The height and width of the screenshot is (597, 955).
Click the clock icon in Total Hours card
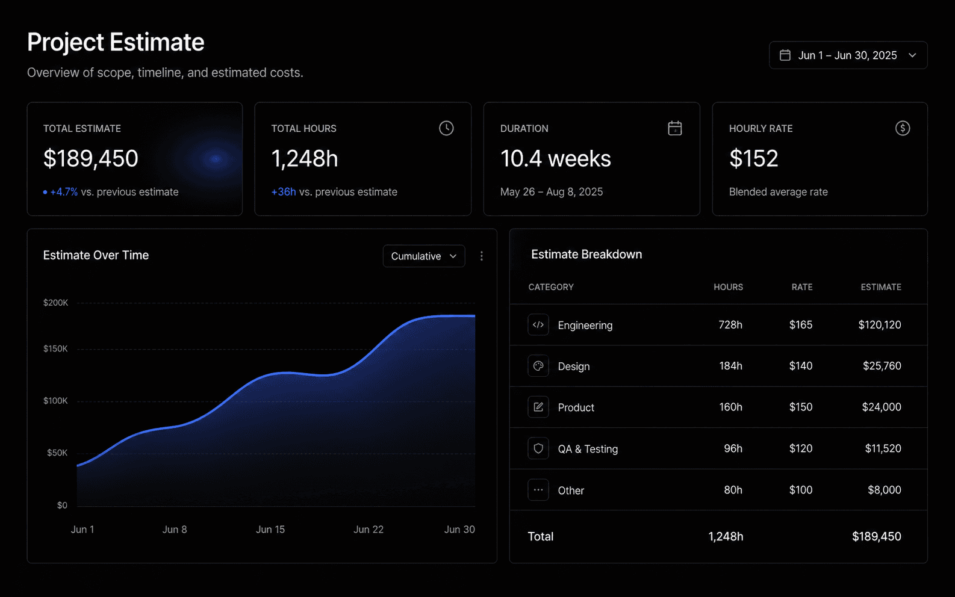click(x=446, y=128)
